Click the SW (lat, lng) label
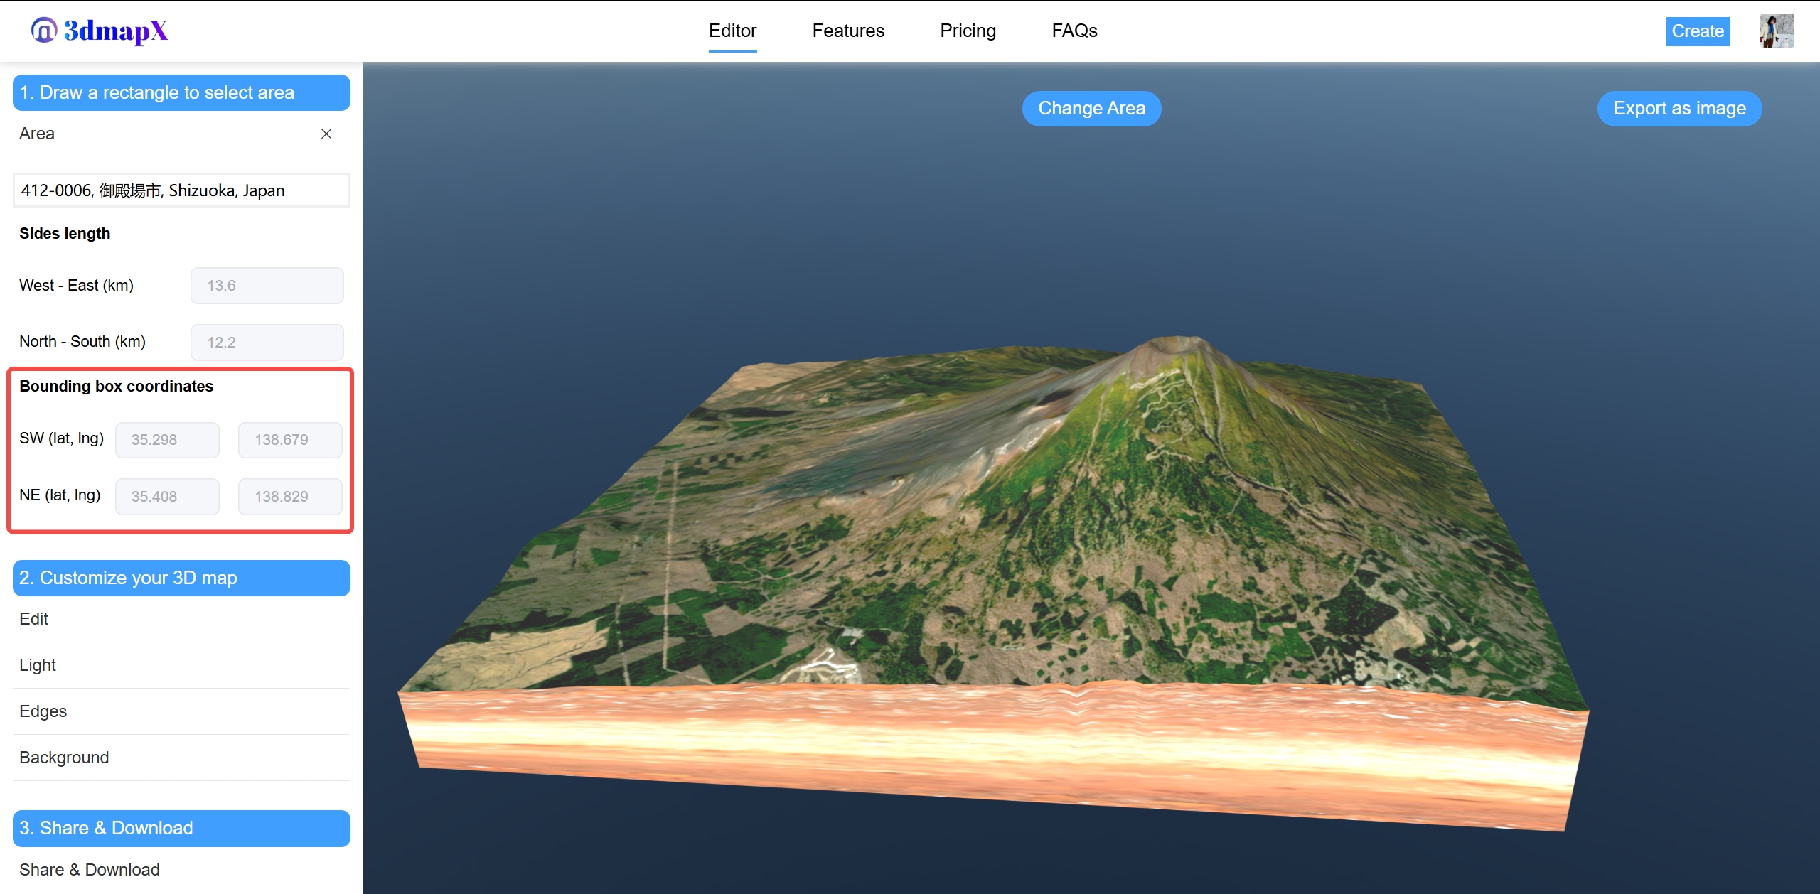This screenshot has height=894, width=1820. [x=61, y=438]
